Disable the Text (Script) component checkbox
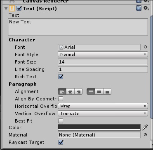The image size is (153, 150). [x=19, y=9]
